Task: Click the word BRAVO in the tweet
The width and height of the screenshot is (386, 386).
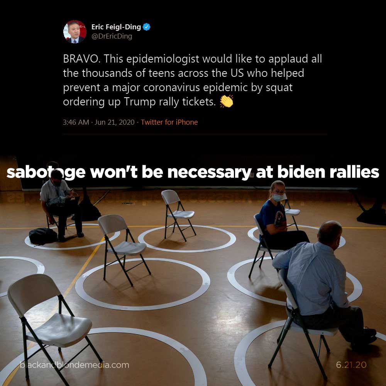Action: coord(81,59)
